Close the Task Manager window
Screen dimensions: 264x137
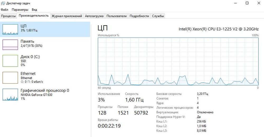(x=259, y=3)
